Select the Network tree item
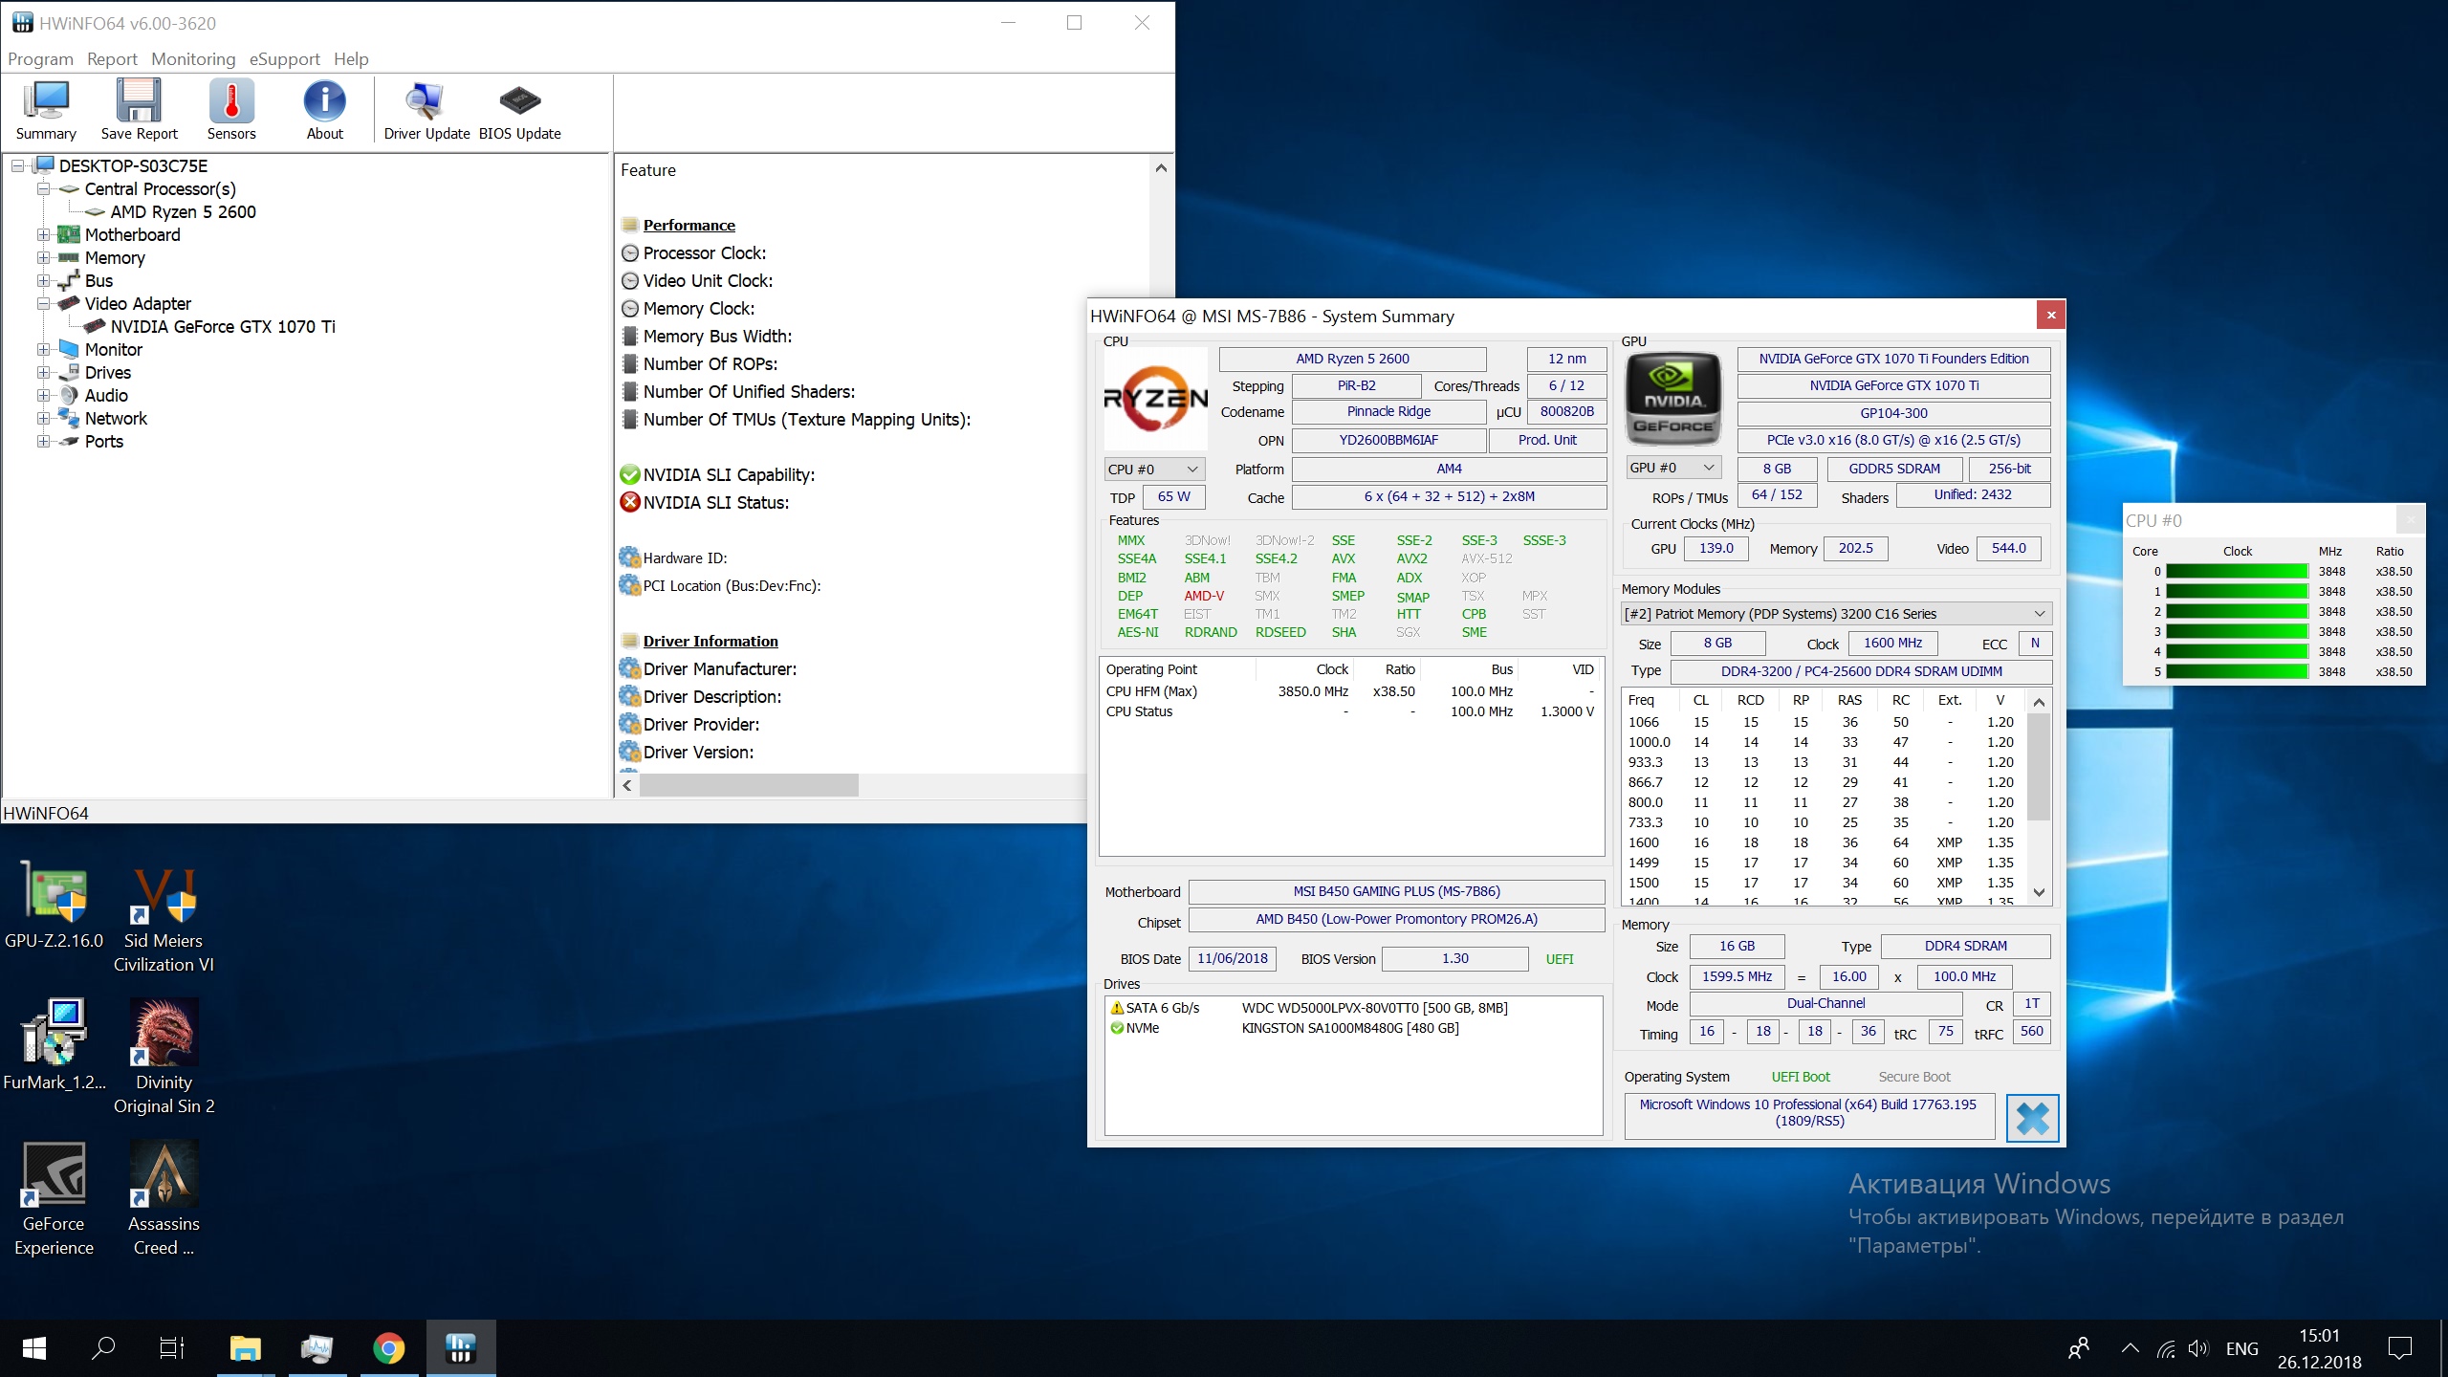The image size is (2448, 1377). click(x=116, y=419)
